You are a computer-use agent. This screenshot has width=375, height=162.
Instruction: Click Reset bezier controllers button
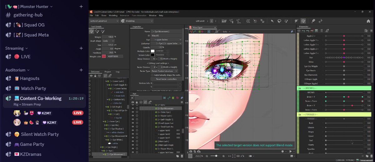(166, 79)
